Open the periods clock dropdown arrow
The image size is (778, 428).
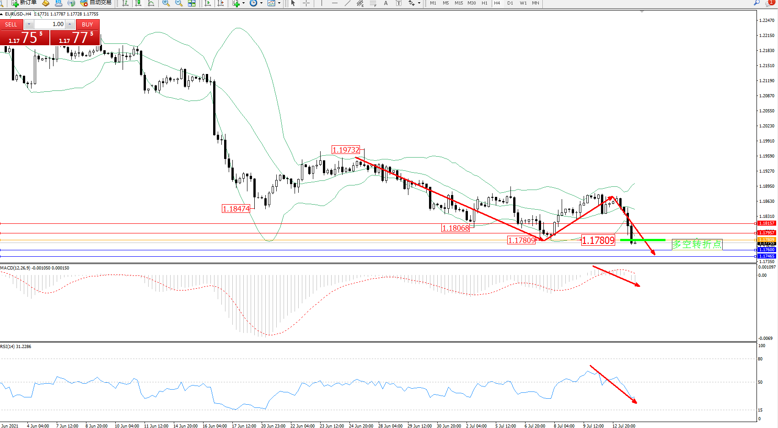(261, 3)
